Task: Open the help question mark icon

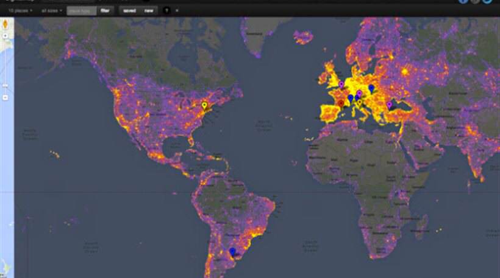Action: [166, 10]
